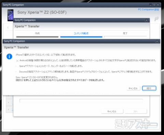
Task: Click the 'Sony Xperia™ Z2 (SO-03F)' heading
Action: (42, 12)
